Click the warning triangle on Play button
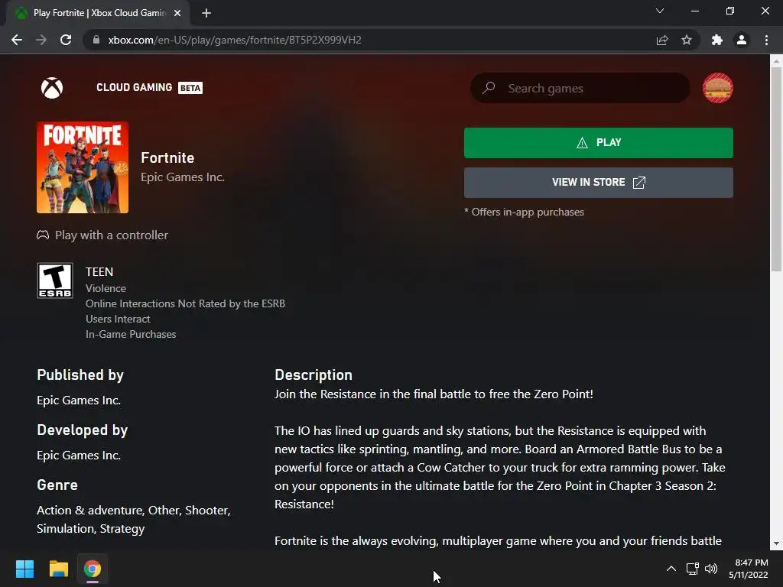The image size is (783, 587). (x=582, y=143)
